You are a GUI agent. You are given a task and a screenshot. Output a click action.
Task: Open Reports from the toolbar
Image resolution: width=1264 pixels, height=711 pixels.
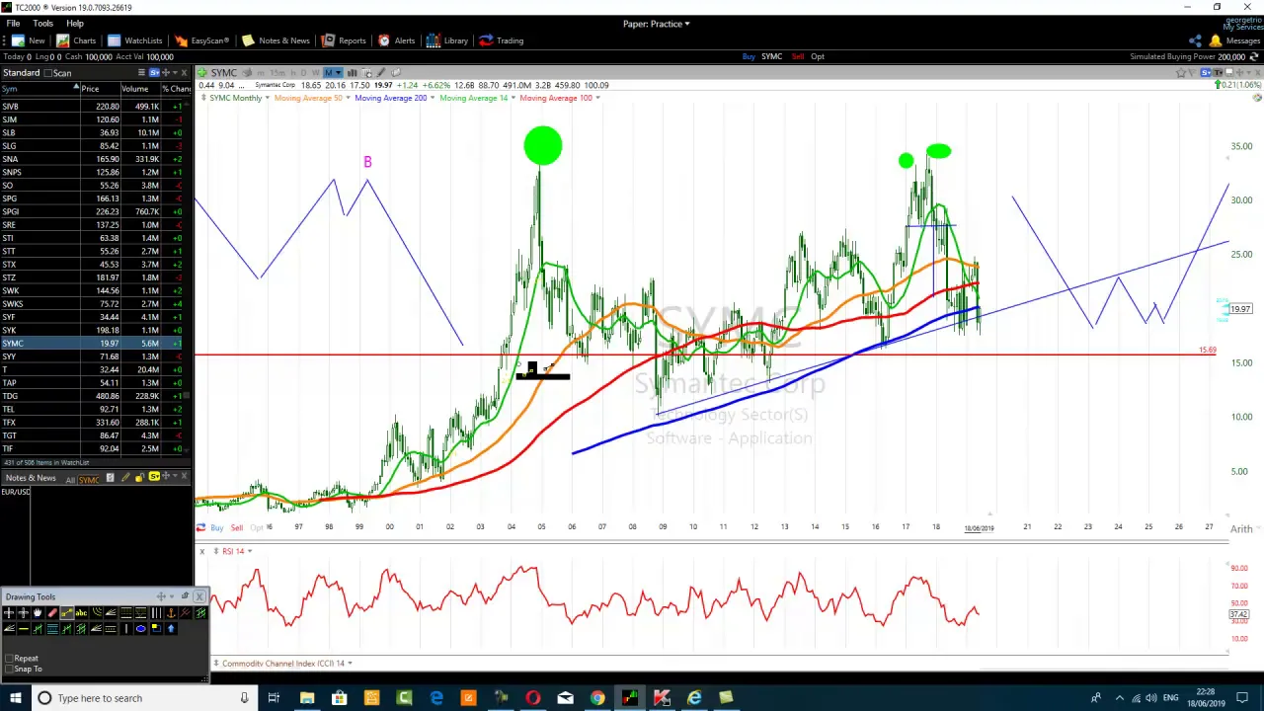[344, 40]
